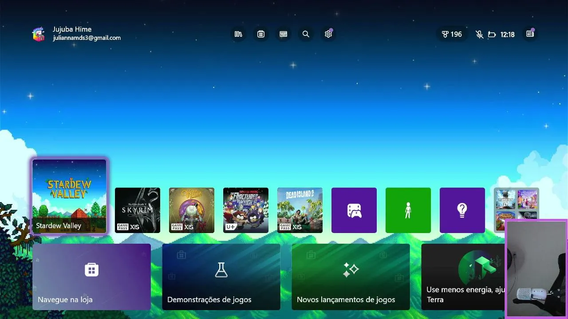Click the muted microphone status icon
This screenshot has height=319, width=568.
(479, 35)
